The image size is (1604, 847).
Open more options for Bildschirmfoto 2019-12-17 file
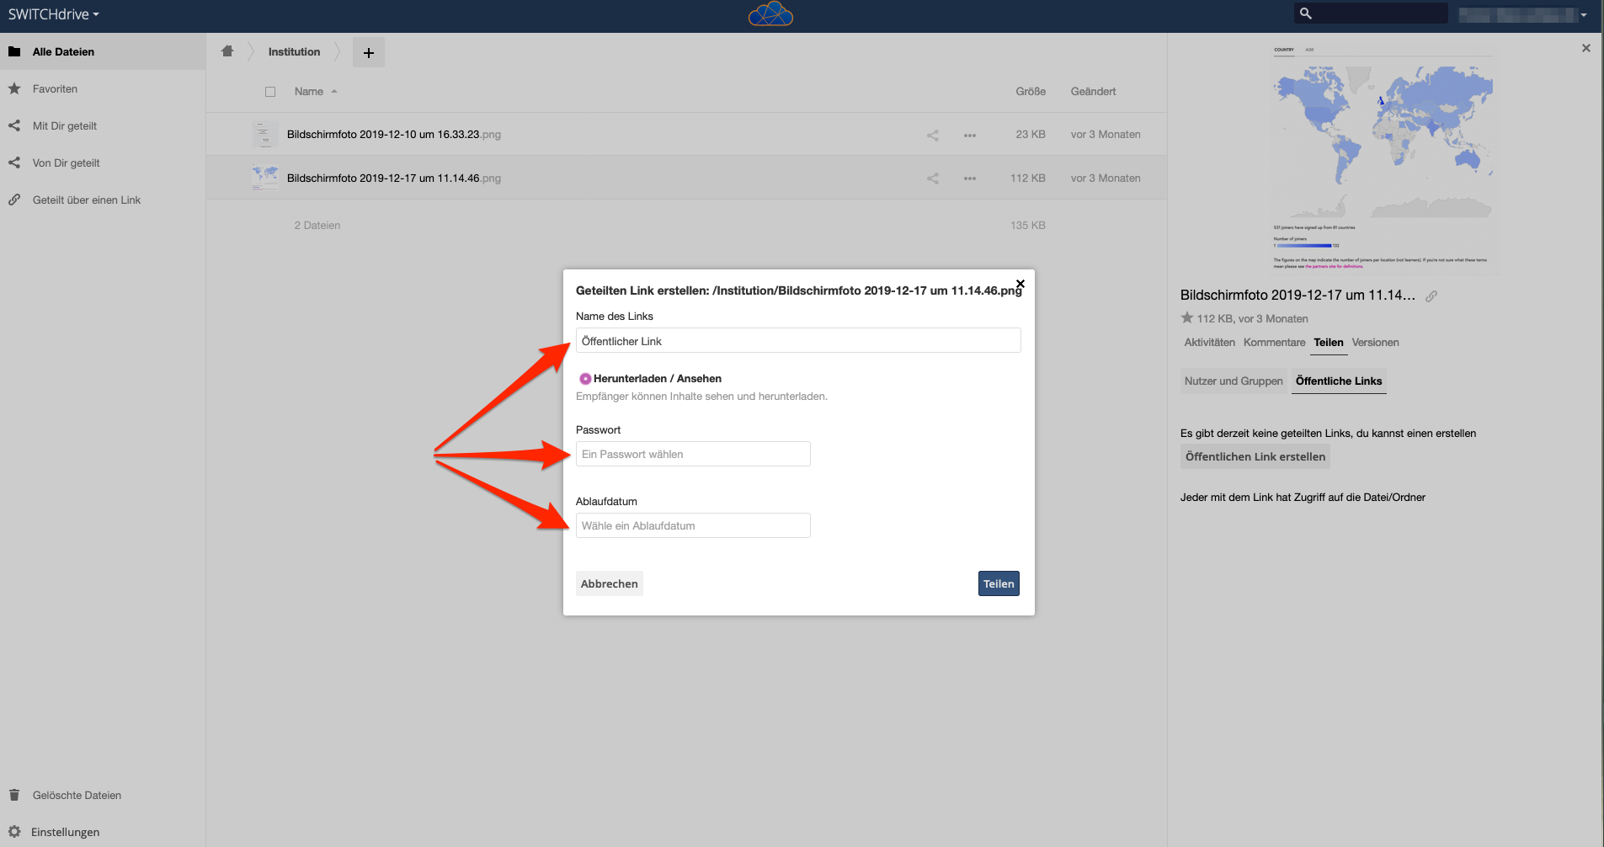(x=970, y=178)
